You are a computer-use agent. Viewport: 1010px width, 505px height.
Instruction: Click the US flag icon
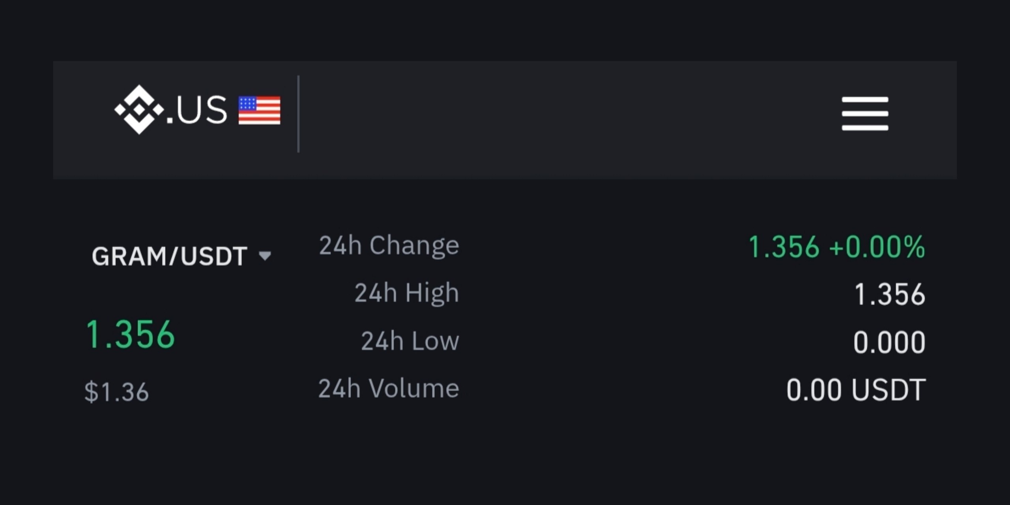pyautogui.click(x=260, y=110)
